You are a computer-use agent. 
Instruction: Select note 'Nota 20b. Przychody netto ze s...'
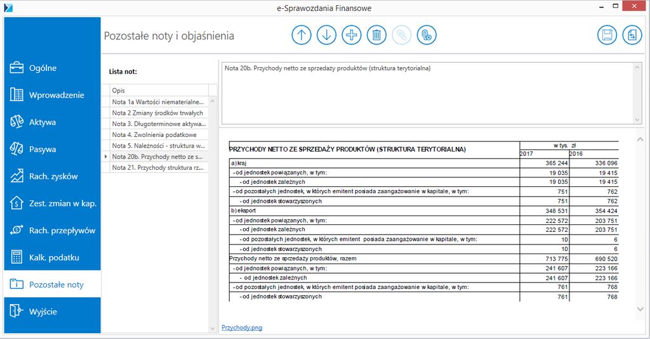[158, 157]
